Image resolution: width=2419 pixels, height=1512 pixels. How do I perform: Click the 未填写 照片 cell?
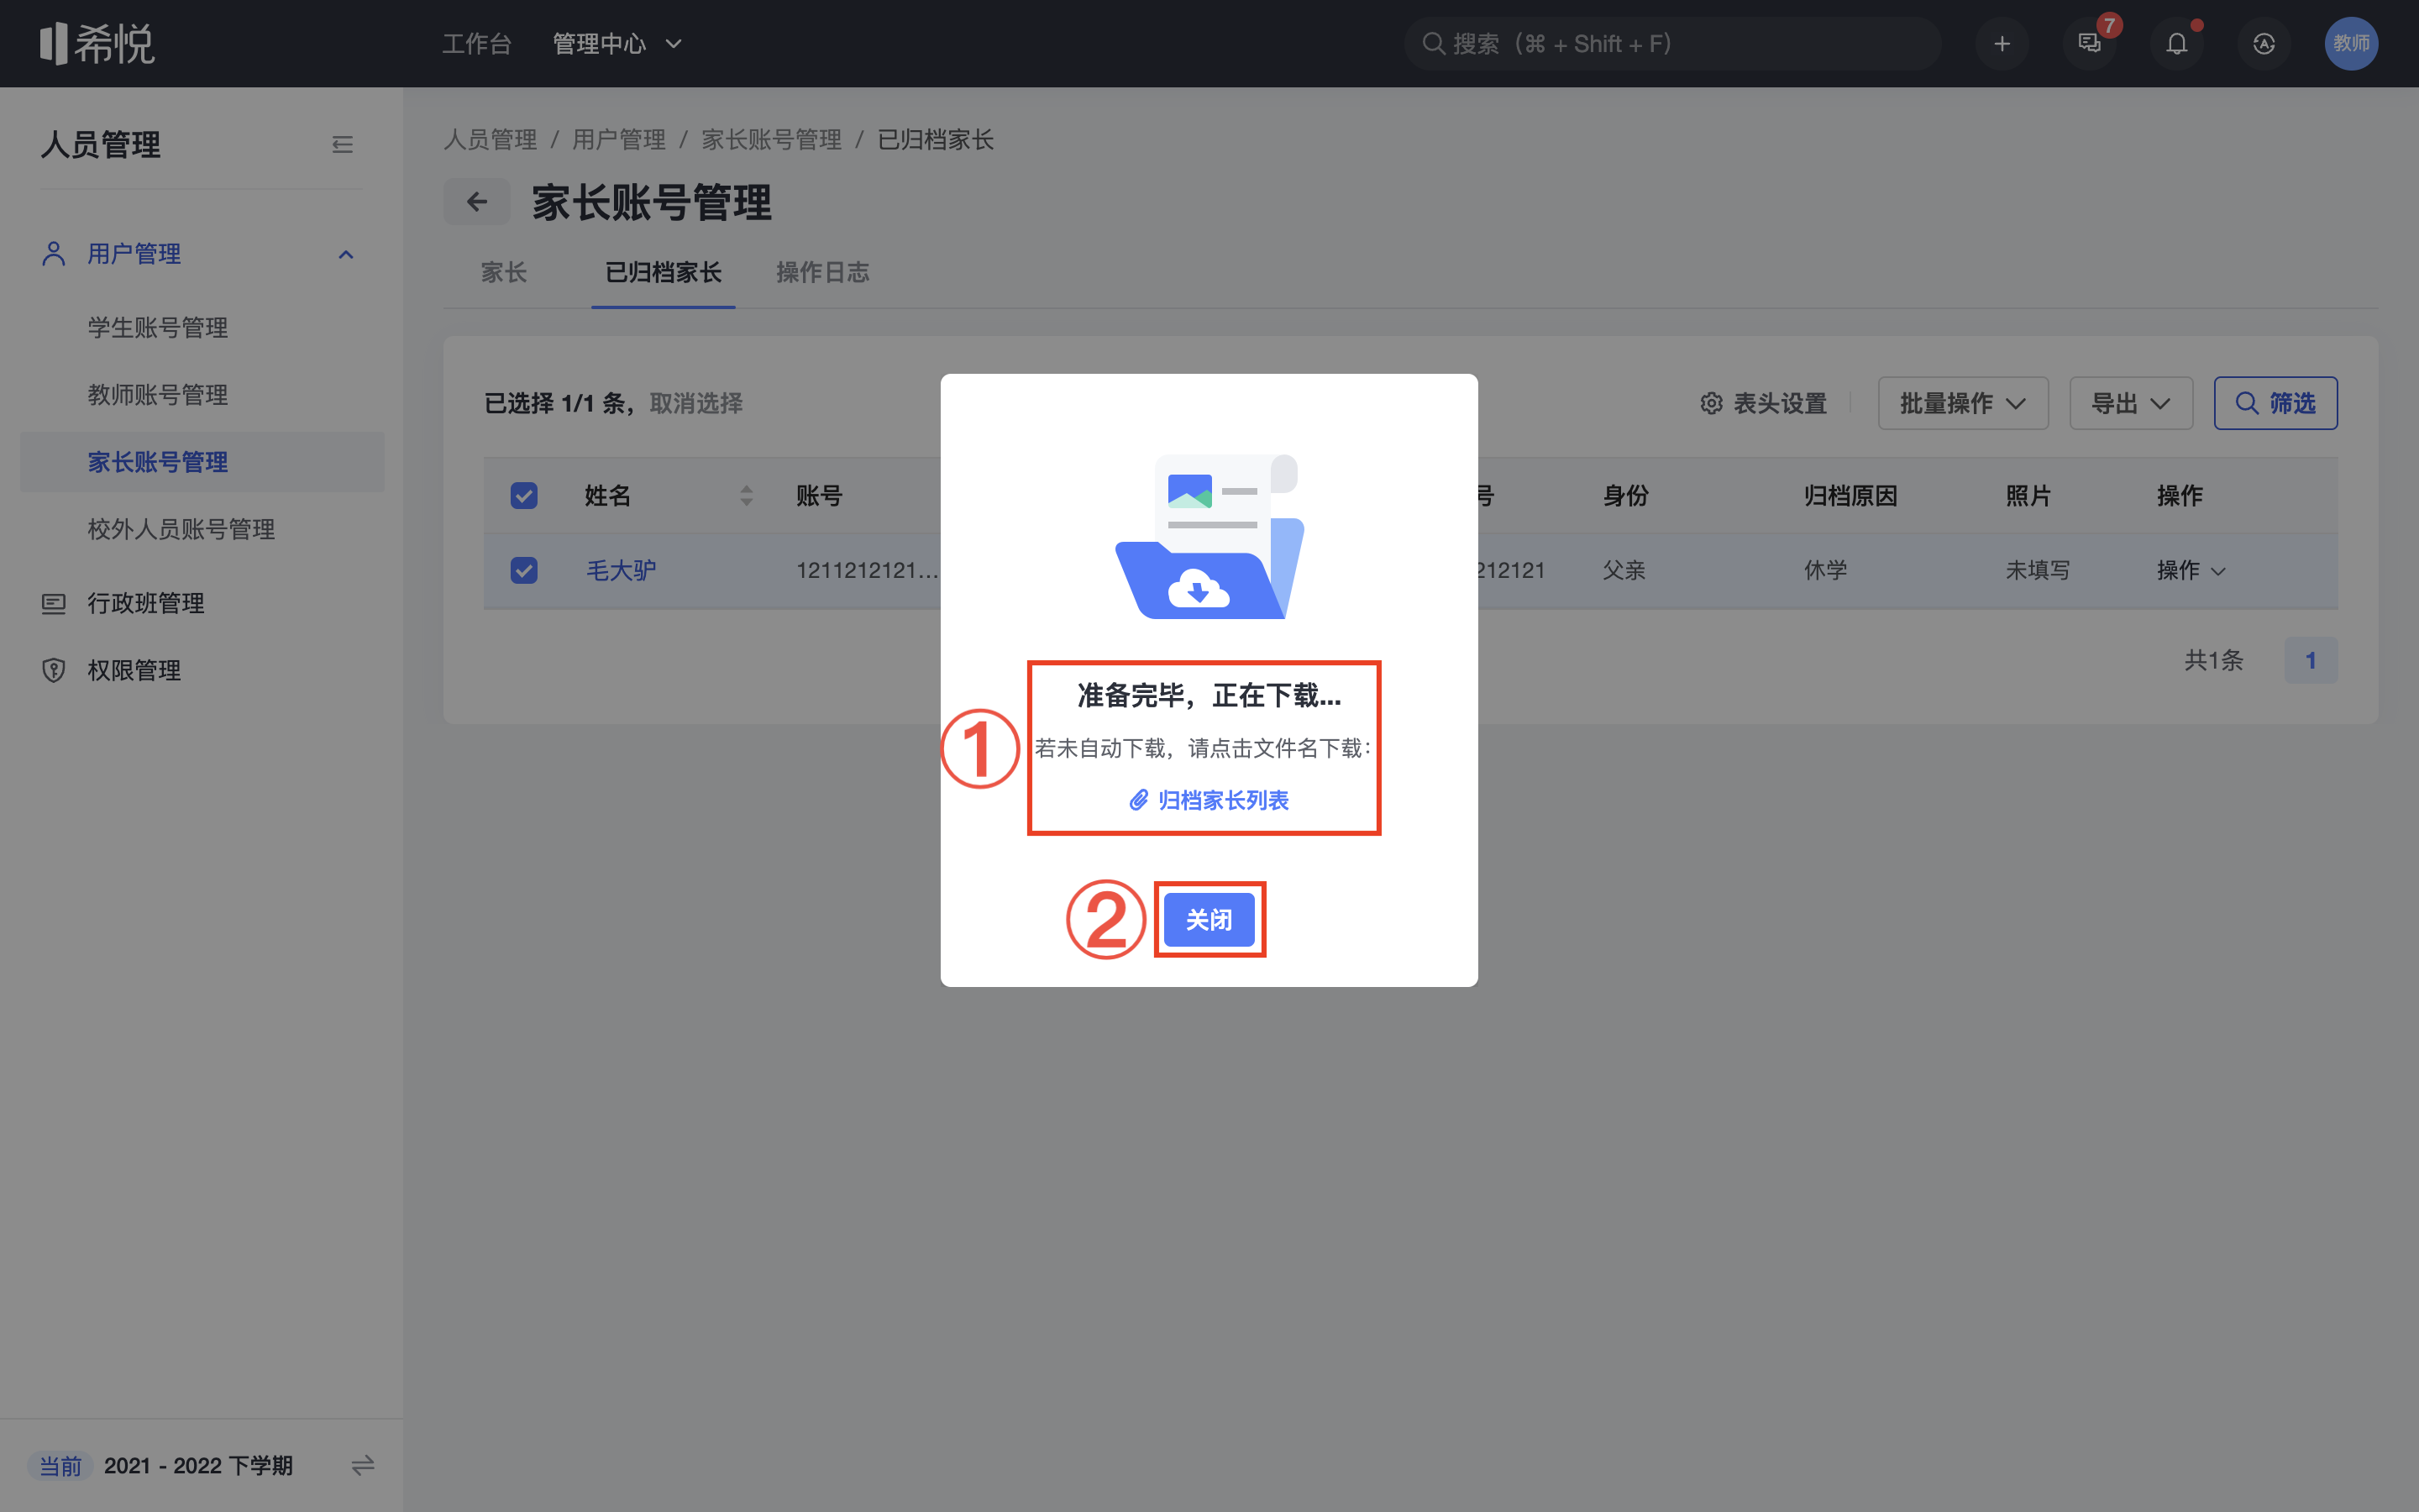2037,570
